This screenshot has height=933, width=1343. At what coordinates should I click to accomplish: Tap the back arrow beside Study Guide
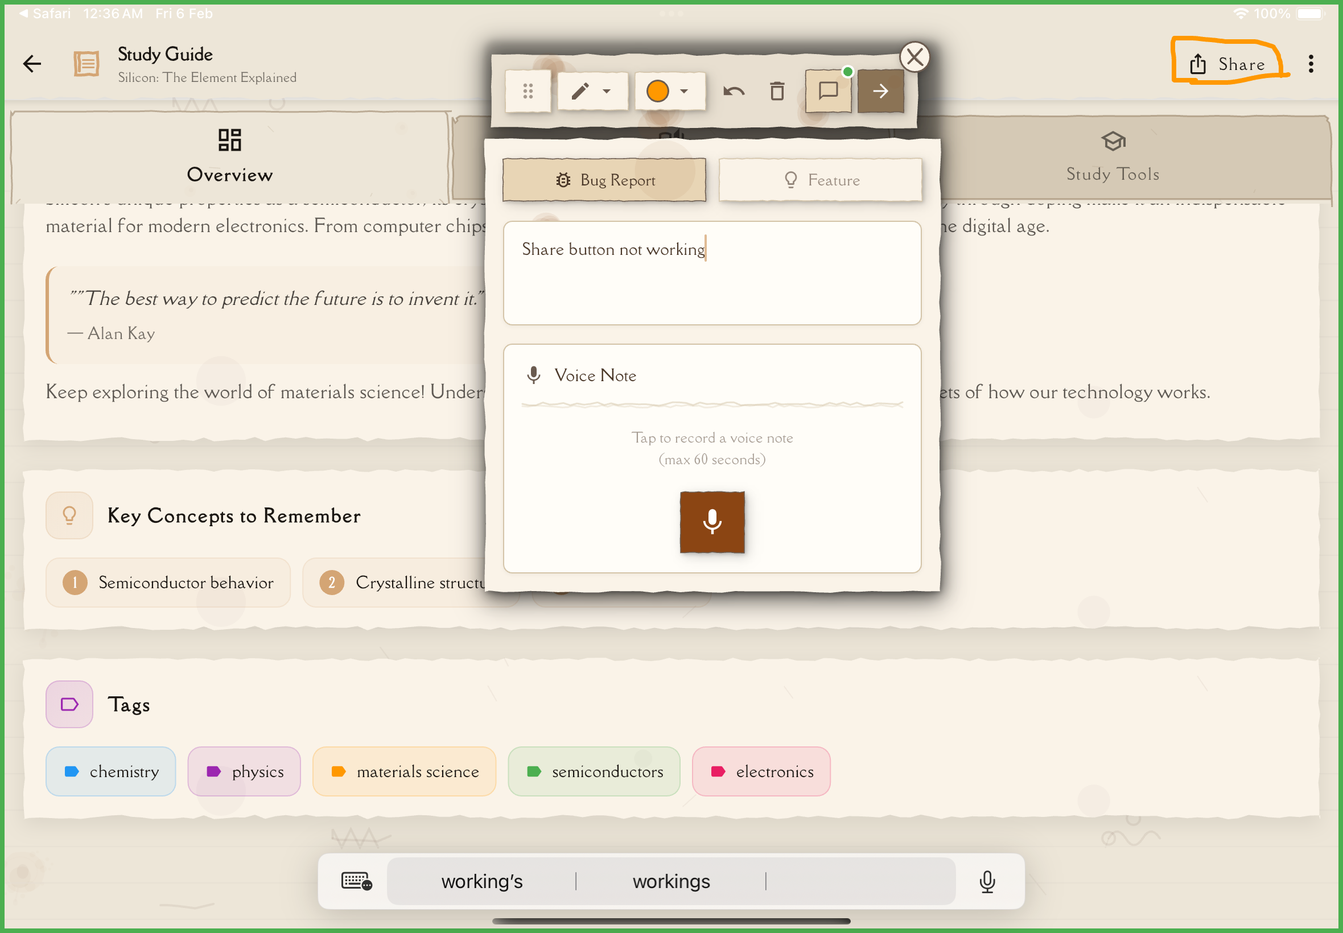[32, 64]
